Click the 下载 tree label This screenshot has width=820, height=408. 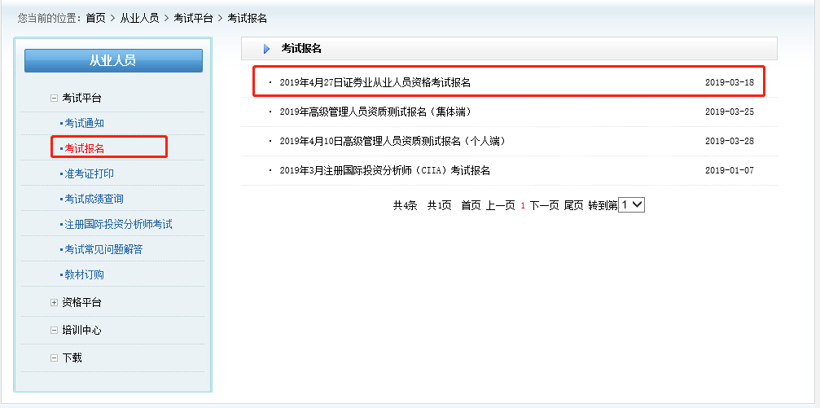(72, 358)
